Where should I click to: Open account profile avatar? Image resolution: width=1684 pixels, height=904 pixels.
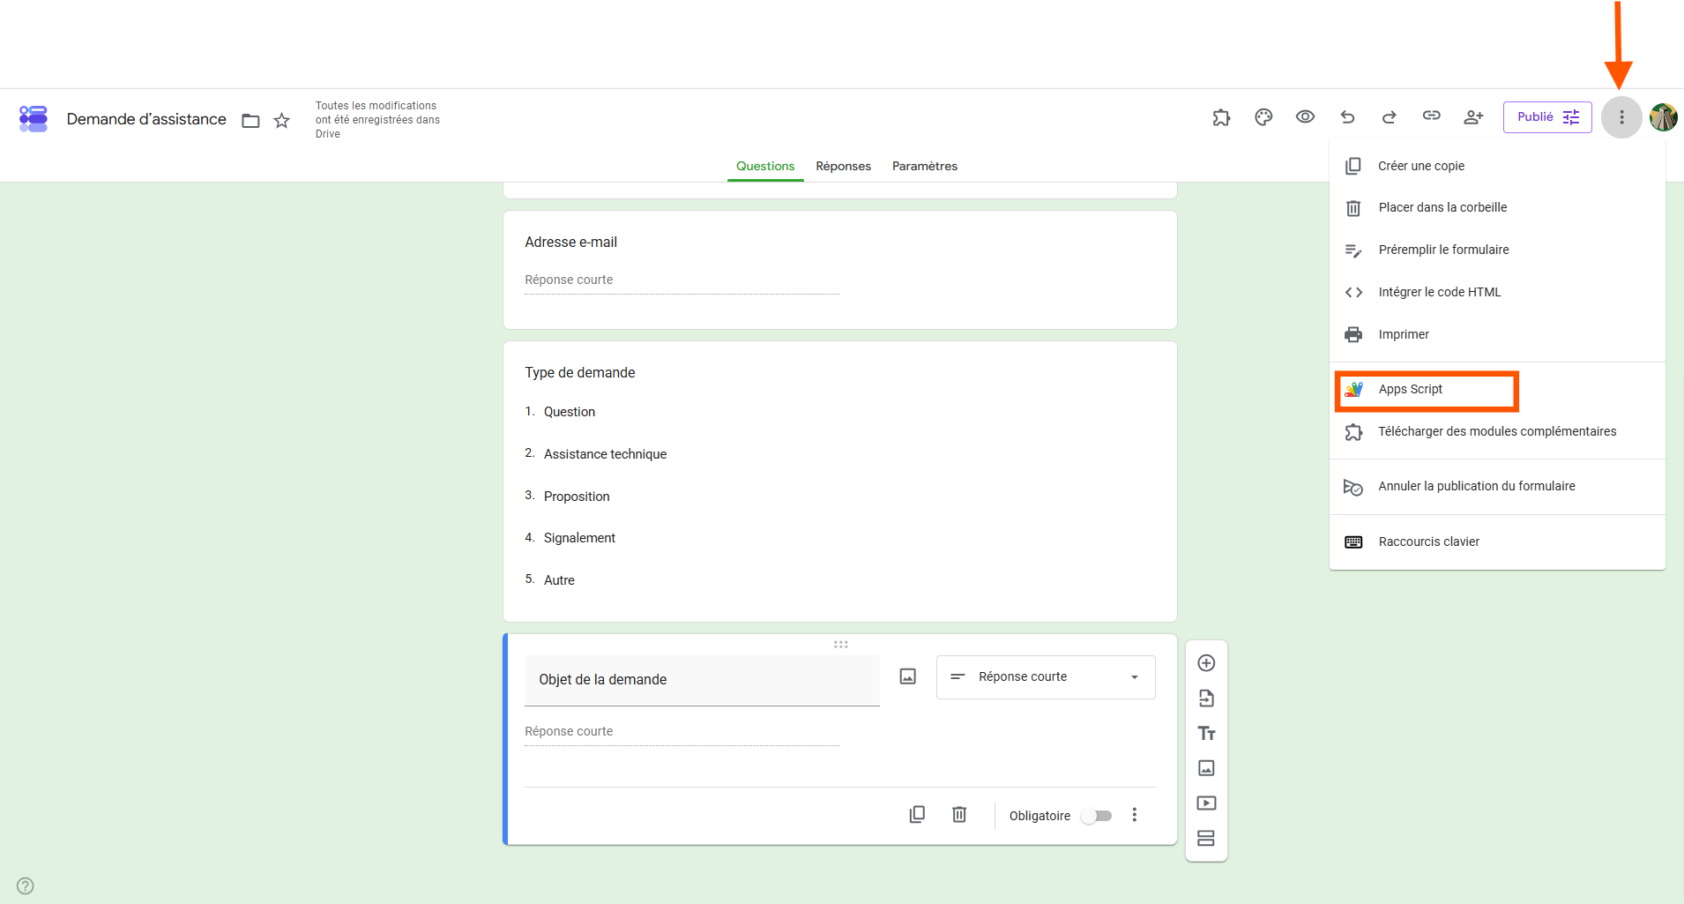[x=1664, y=117]
